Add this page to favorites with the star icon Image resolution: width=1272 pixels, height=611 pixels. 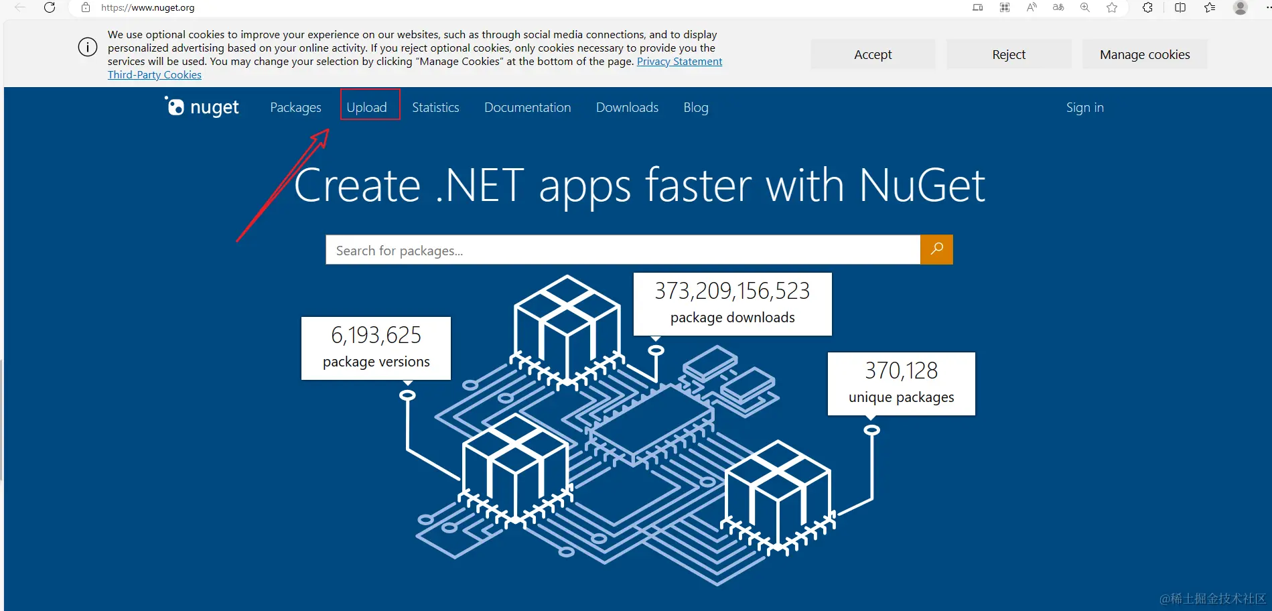[x=1112, y=7]
